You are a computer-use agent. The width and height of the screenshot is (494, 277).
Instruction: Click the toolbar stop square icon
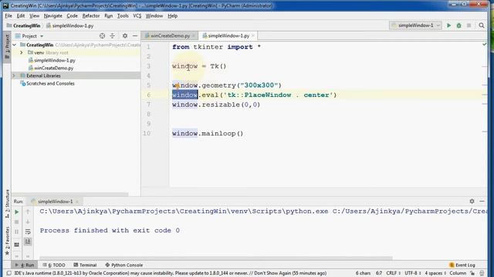click(469, 25)
